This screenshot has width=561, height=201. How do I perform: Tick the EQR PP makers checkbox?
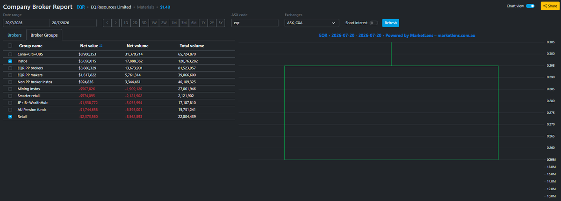10,75
